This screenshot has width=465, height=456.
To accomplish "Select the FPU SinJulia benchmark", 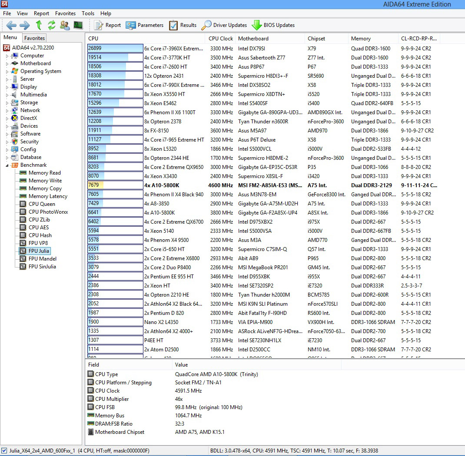I will [38, 266].
